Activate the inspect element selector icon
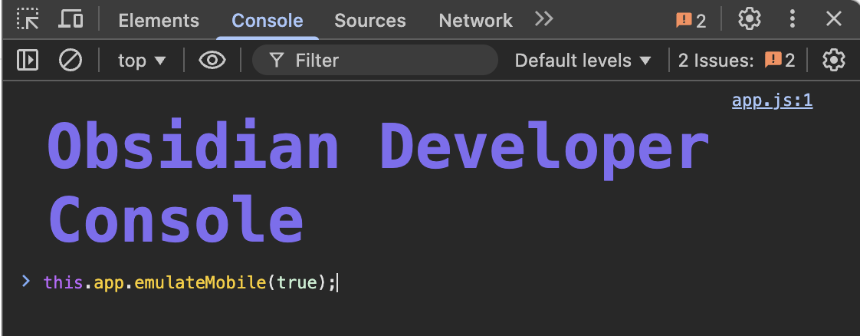 [x=27, y=19]
